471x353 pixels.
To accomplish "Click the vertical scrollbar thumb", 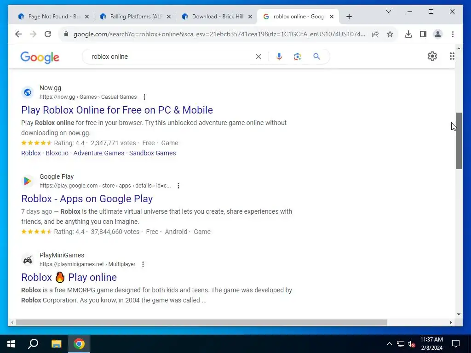I will click(x=459, y=141).
